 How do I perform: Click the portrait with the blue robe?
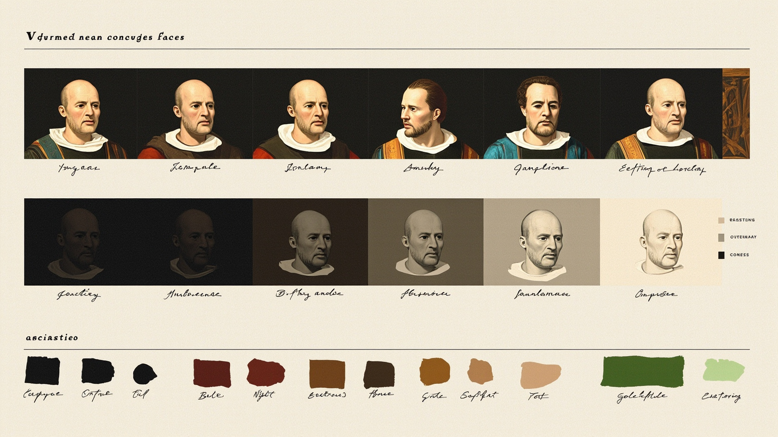point(541,114)
